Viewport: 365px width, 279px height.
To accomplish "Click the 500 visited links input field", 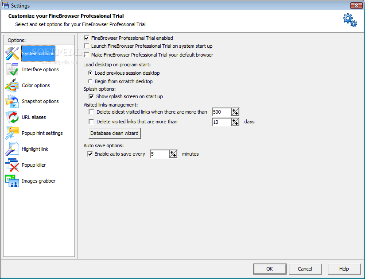I will click(221, 112).
